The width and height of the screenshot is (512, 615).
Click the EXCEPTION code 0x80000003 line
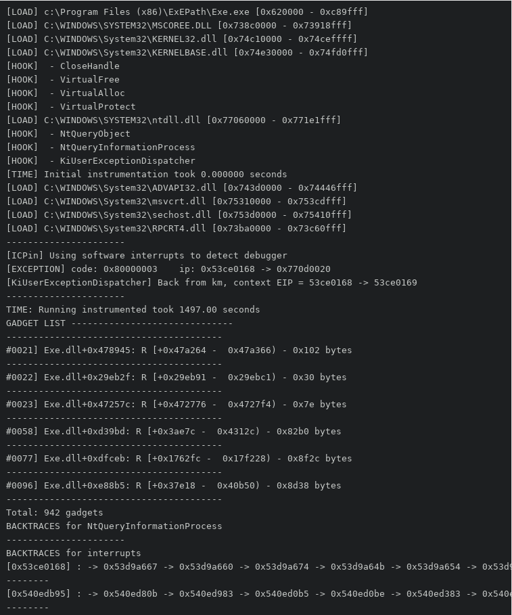168,269
